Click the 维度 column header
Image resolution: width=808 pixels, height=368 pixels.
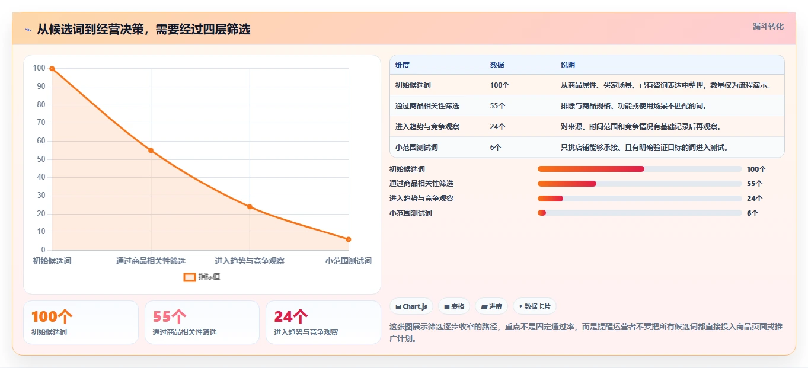[403, 65]
